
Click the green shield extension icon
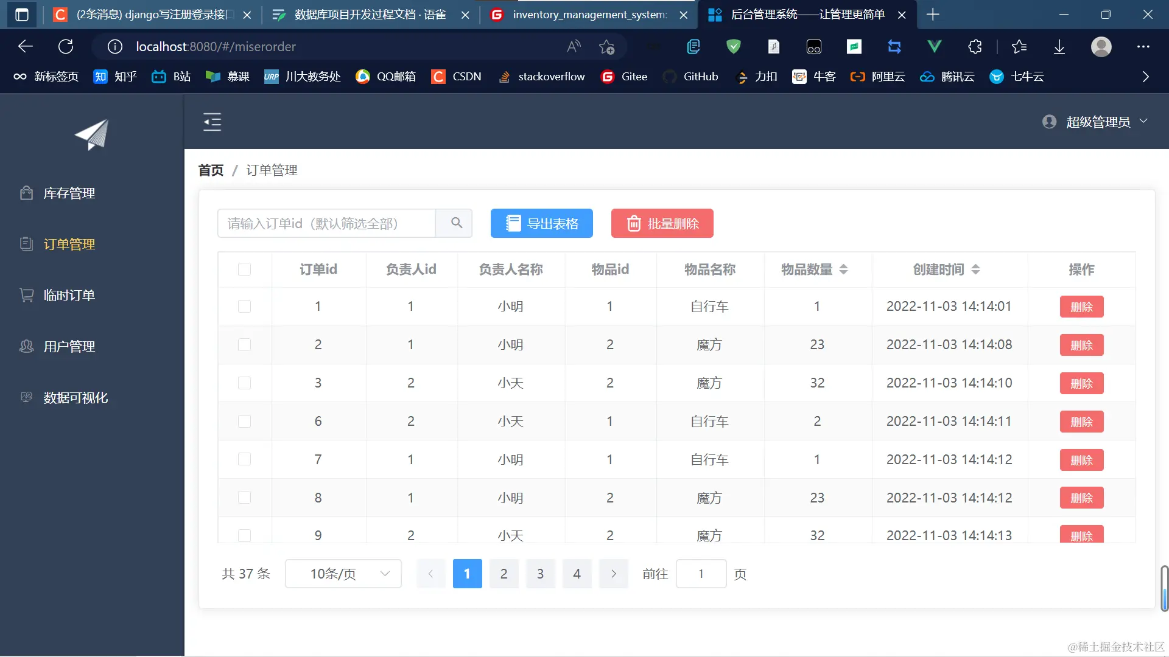click(734, 47)
